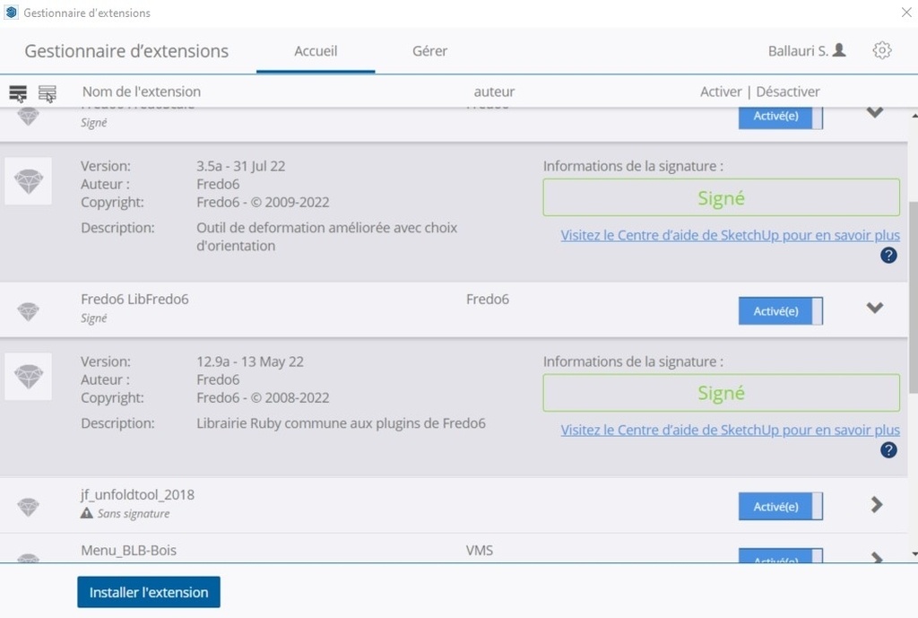Click the copyright text Fredo6 - © 2009-2022

click(263, 202)
